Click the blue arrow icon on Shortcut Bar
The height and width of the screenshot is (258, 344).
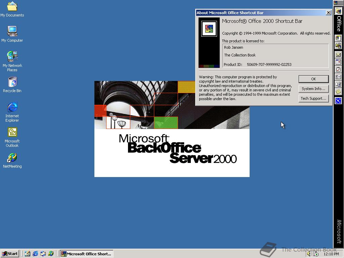[x=338, y=101]
